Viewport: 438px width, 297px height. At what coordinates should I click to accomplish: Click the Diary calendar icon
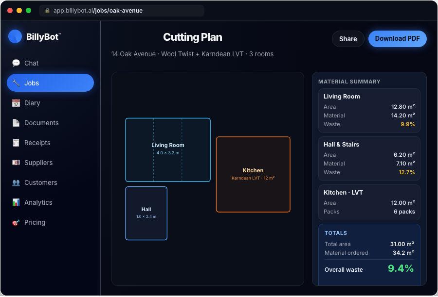pos(16,103)
